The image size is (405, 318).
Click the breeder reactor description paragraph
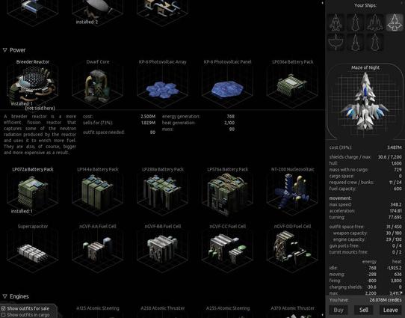(x=40, y=135)
